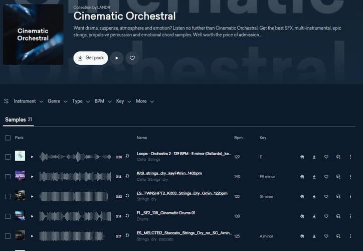Viewport: 363px width, 251px height.
Task: Open the filter settings icon beside Instrument
Action: tap(6, 101)
